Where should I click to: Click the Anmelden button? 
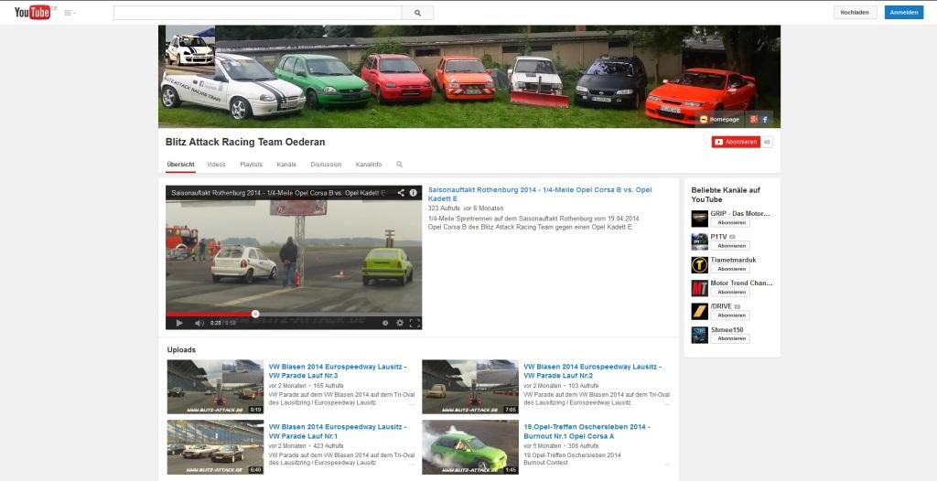tap(903, 13)
